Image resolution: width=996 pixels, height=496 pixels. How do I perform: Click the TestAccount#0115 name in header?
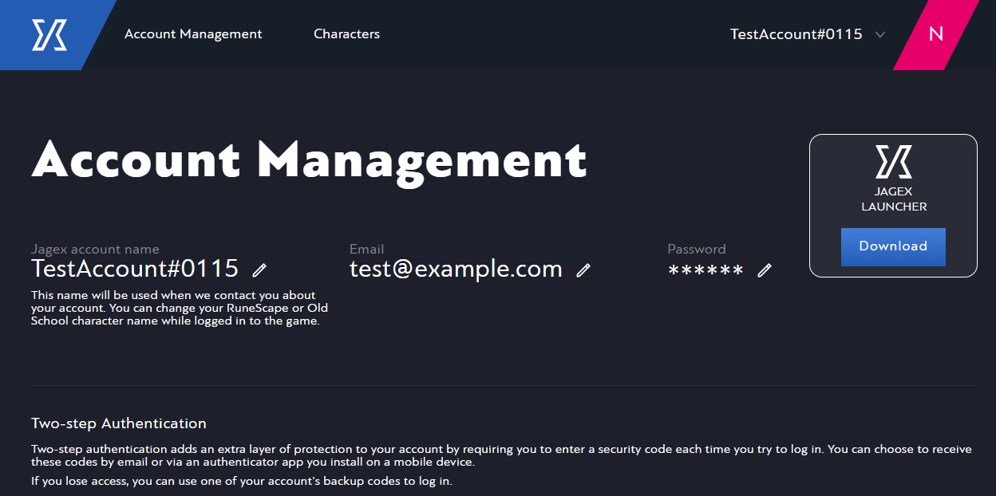(796, 34)
